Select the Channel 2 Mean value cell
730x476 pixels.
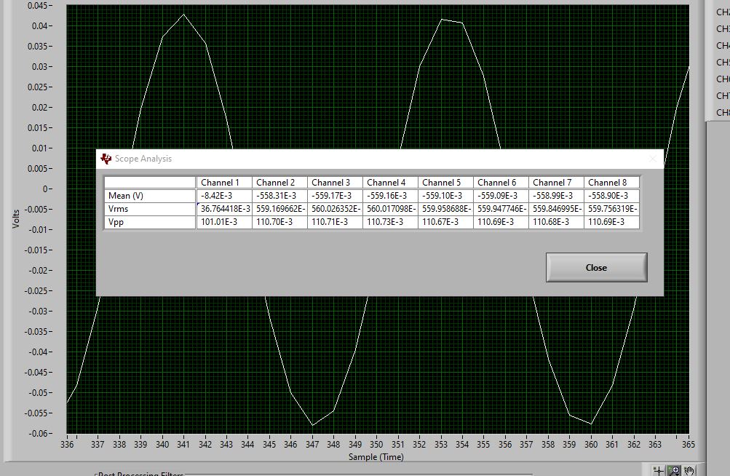(x=279, y=196)
